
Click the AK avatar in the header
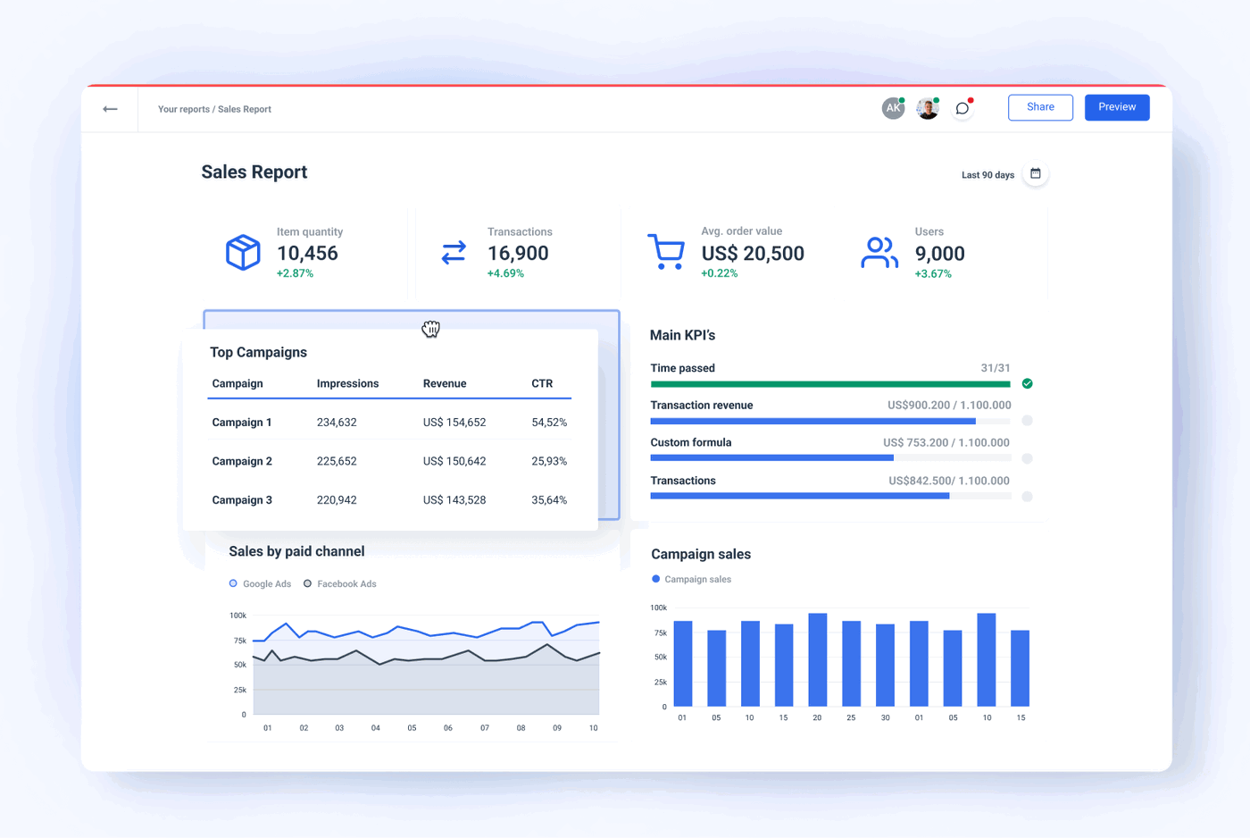[893, 107]
